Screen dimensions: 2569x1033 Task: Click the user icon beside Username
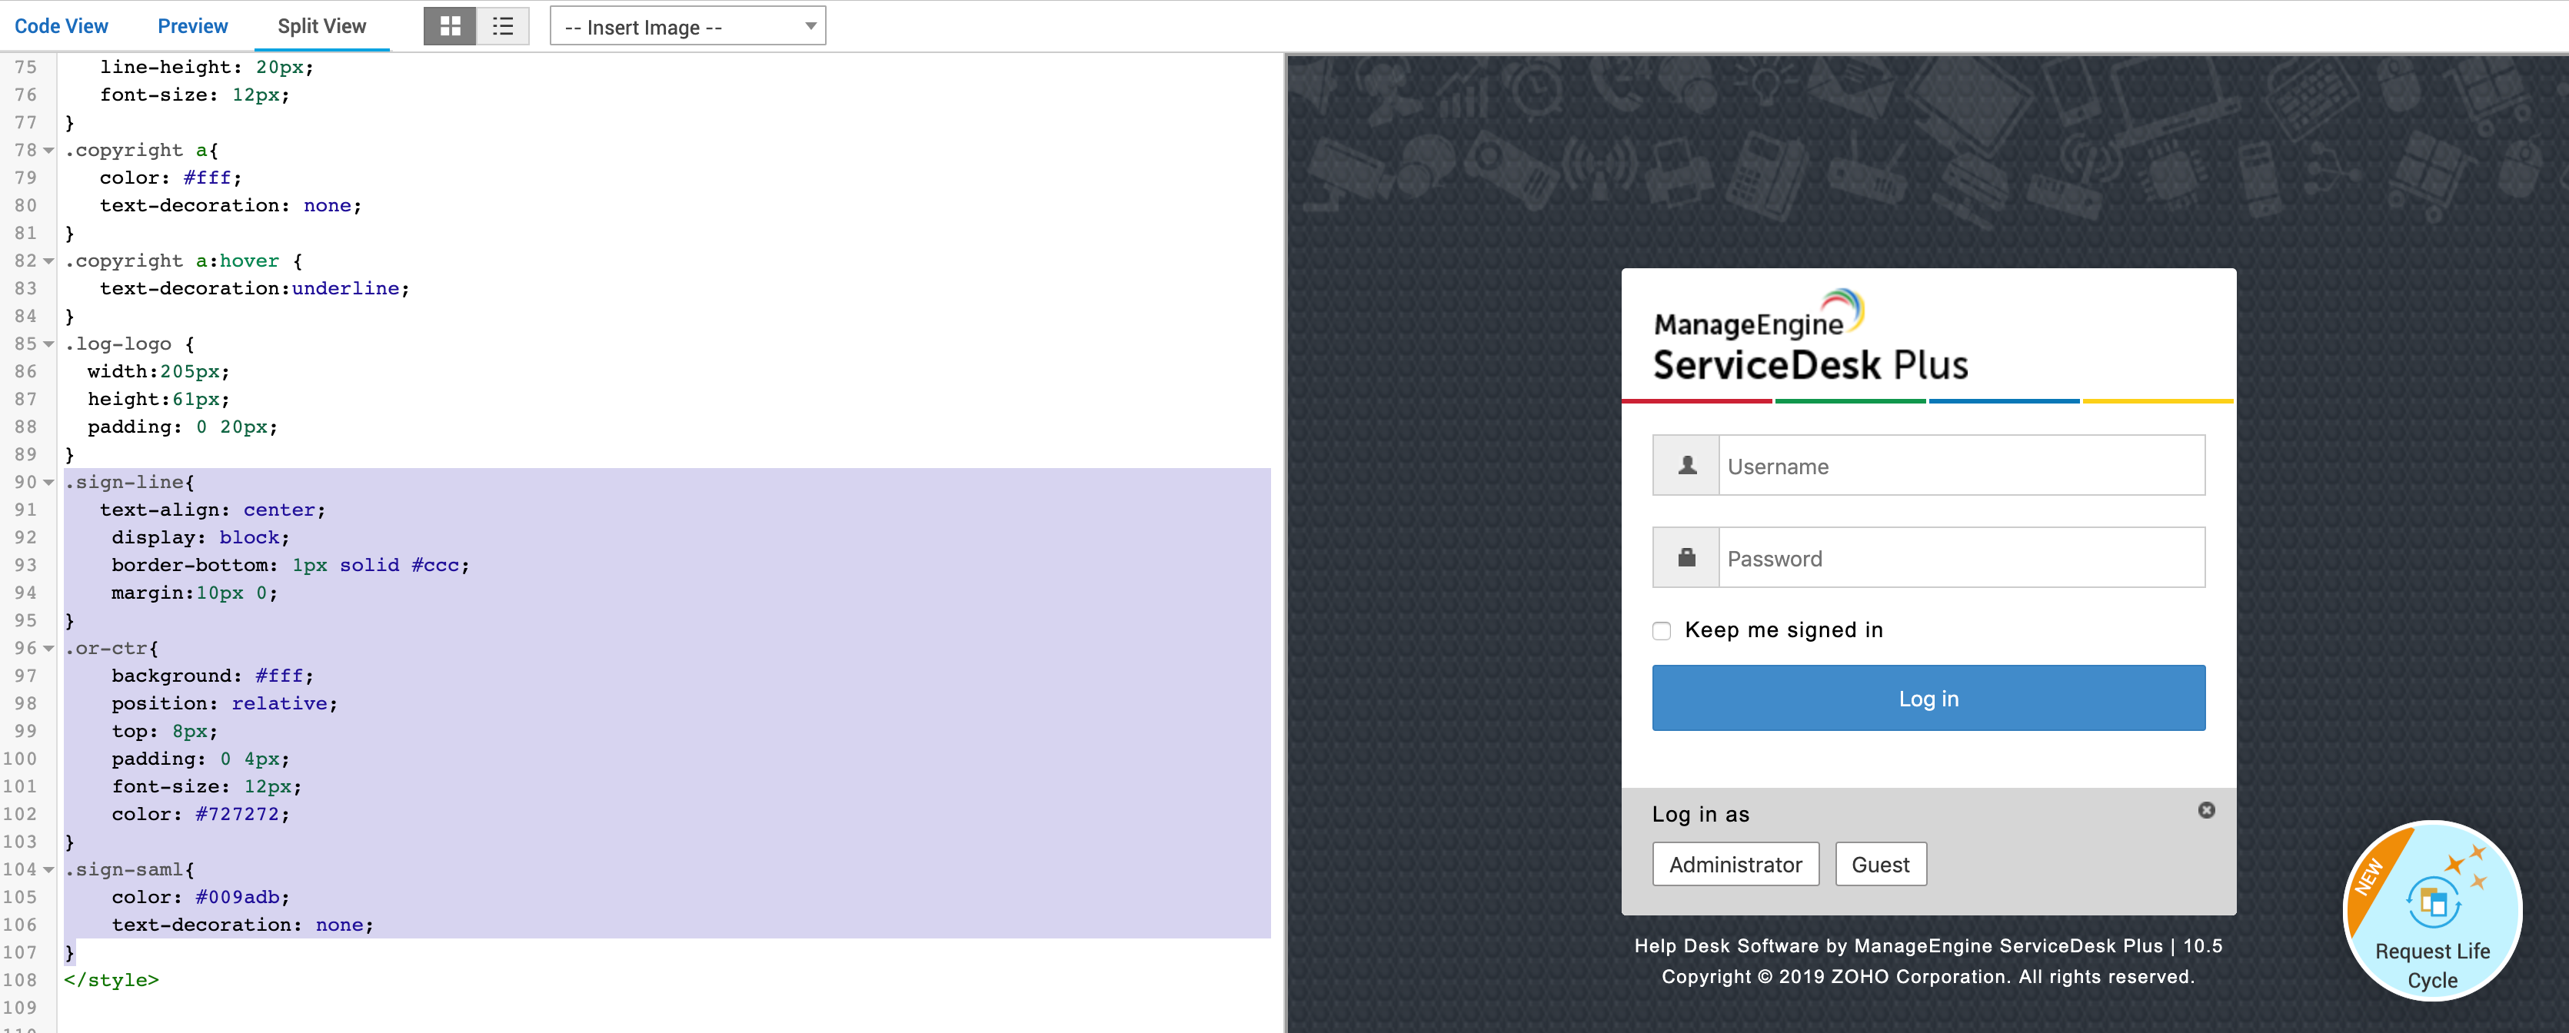click(x=1686, y=466)
